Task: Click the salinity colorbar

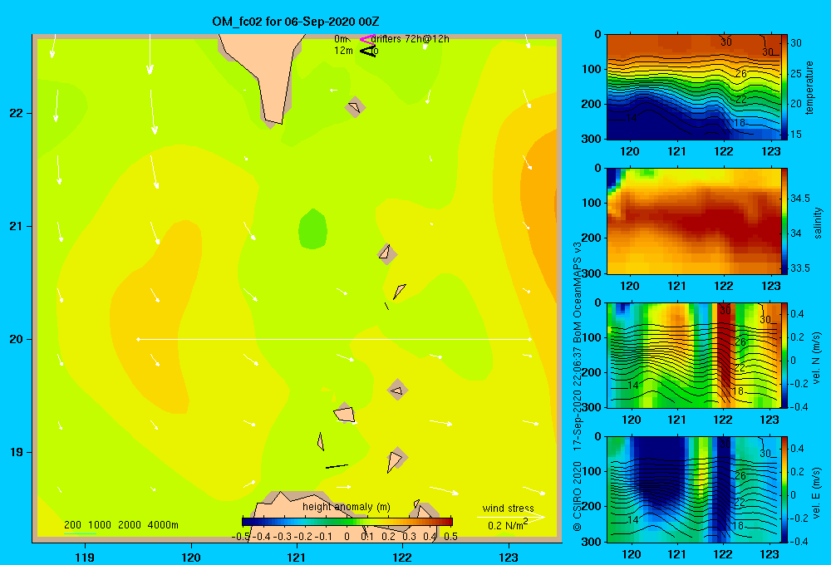Action: pos(784,221)
